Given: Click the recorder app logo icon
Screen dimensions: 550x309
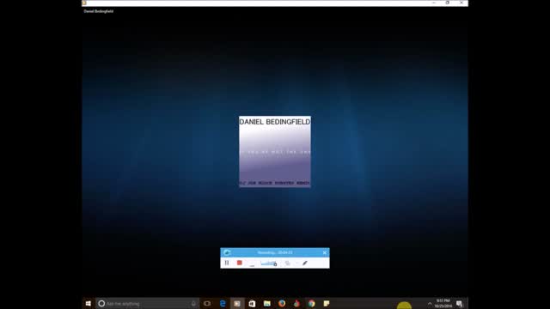Looking at the screenshot, I should coord(227,252).
